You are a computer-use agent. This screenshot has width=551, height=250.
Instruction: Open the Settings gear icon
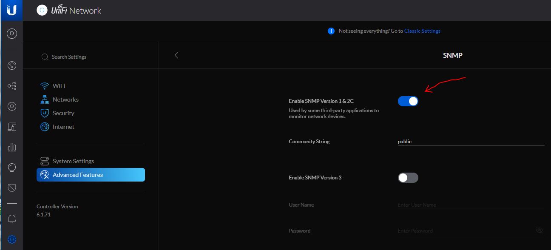pyautogui.click(x=12, y=239)
